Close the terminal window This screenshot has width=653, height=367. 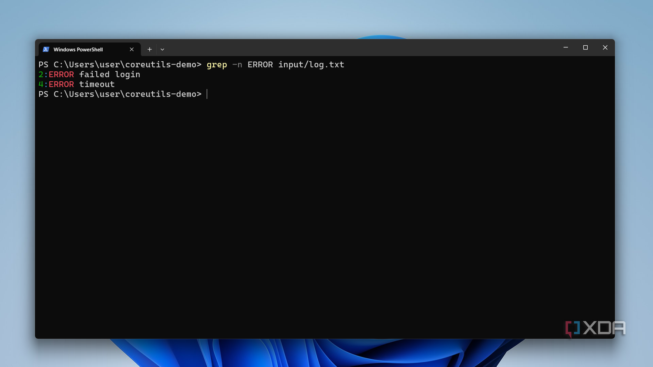[x=605, y=47]
